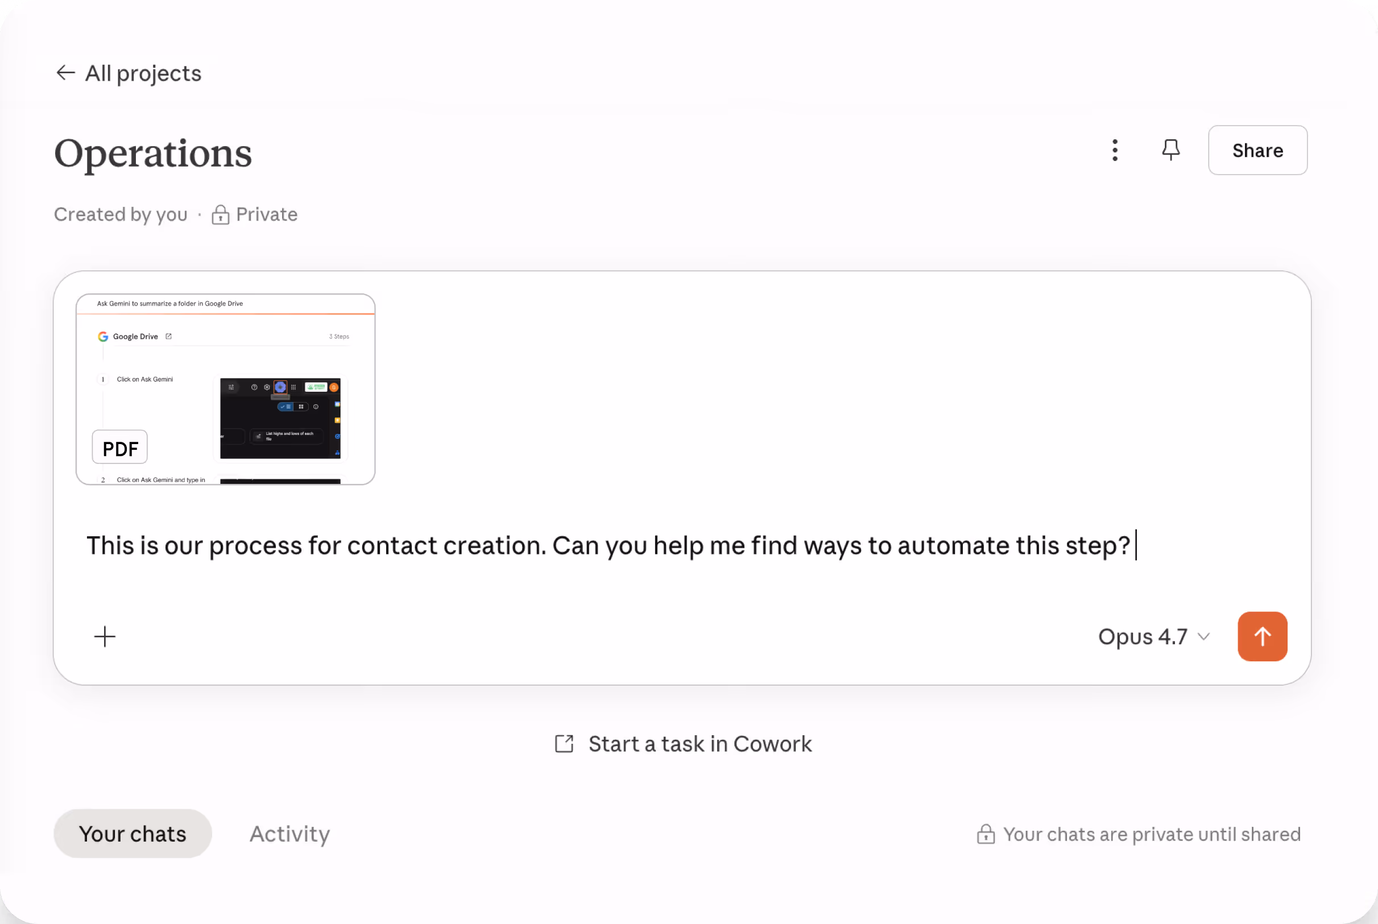Click the Share button
1378x924 pixels.
click(1257, 150)
